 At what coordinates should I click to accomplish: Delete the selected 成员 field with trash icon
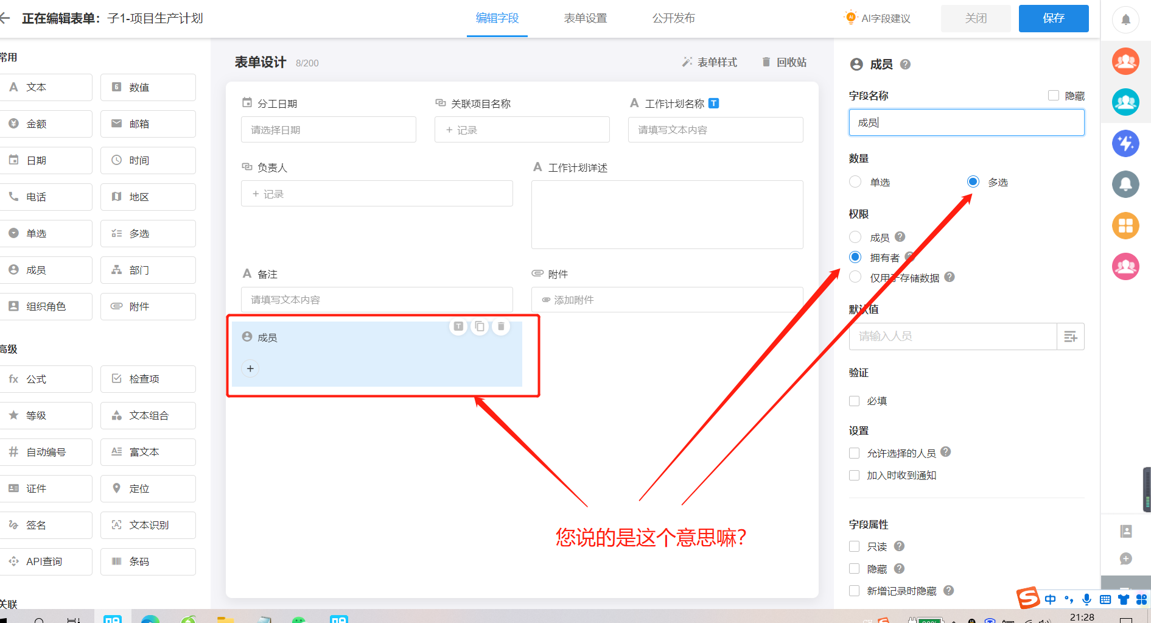tap(500, 326)
